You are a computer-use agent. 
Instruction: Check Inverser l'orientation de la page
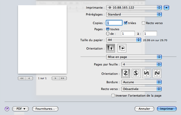113,96
